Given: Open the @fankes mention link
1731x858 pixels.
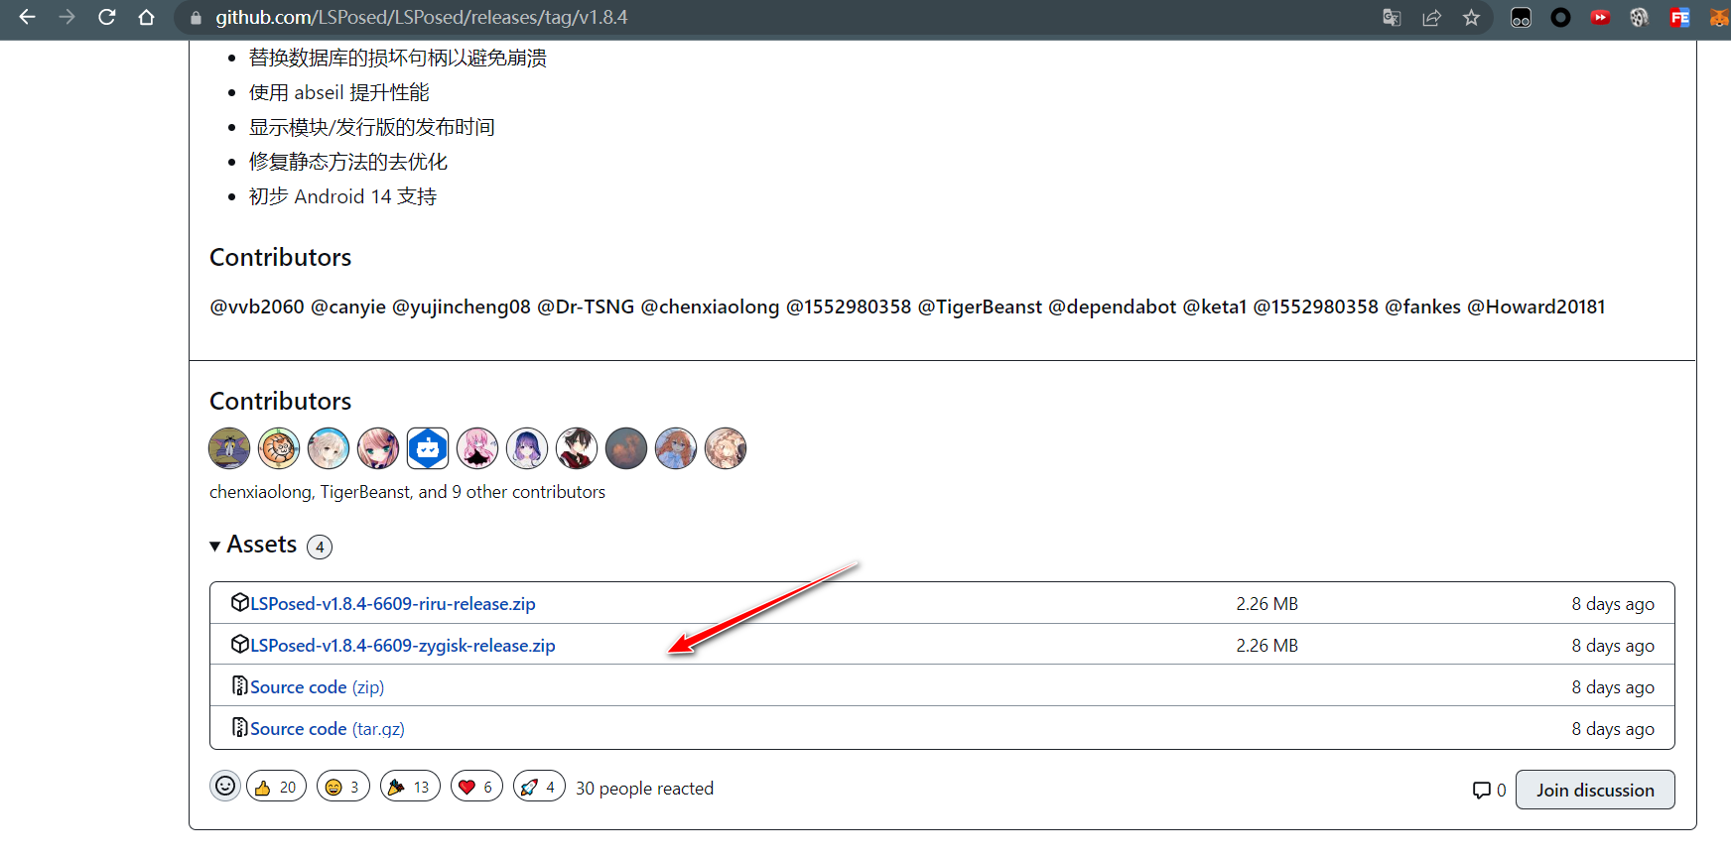Looking at the screenshot, I should [x=1423, y=307].
